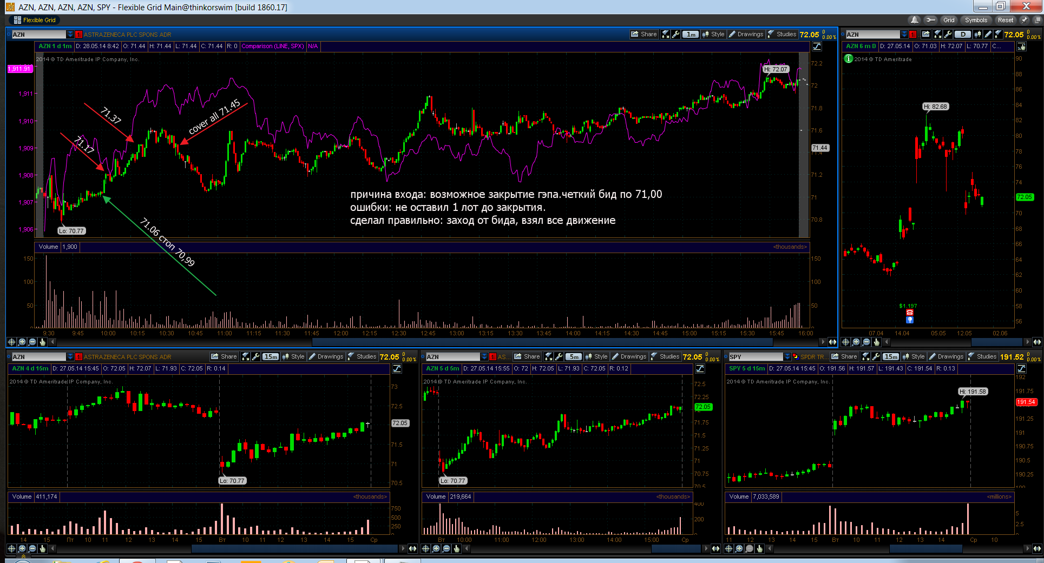Open 15m timeframe selector on AZN chart
This screenshot has width=1044, height=563.
pos(271,356)
